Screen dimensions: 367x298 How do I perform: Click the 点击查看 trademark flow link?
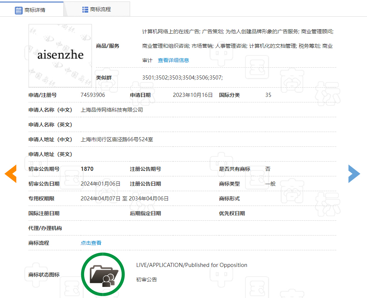(91, 243)
